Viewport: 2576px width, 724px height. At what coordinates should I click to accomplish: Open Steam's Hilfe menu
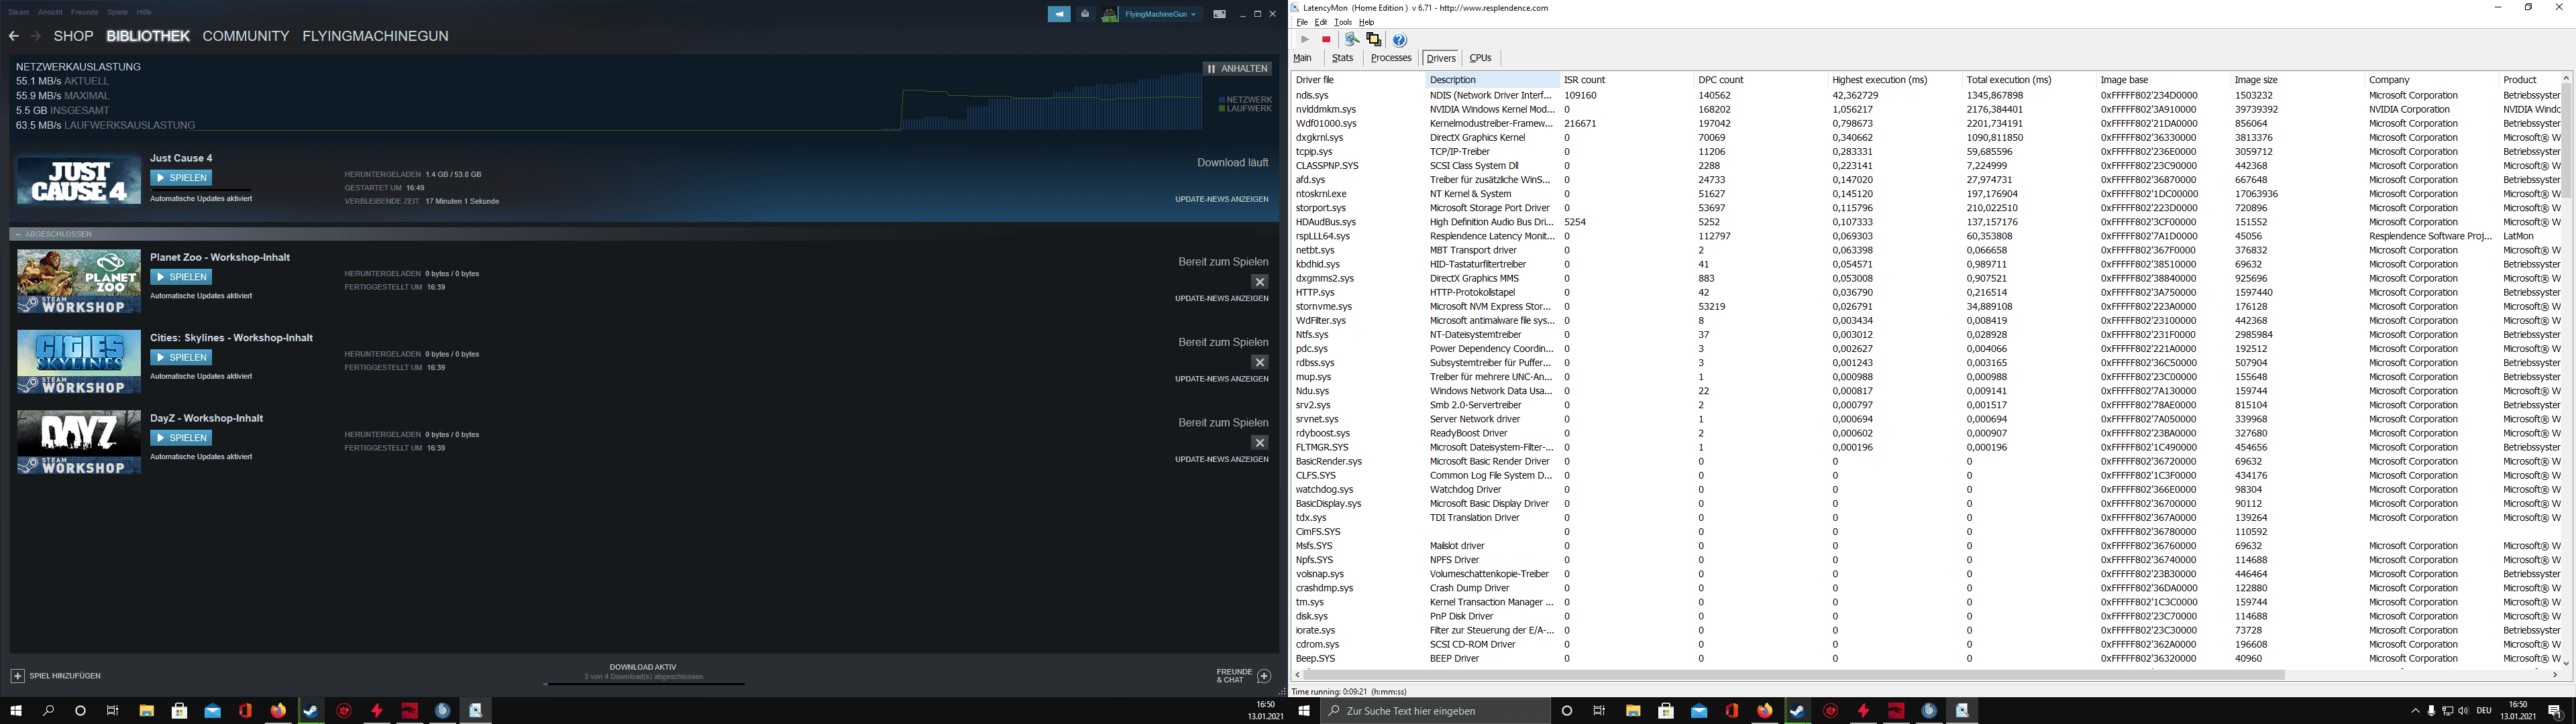[144, 12]
